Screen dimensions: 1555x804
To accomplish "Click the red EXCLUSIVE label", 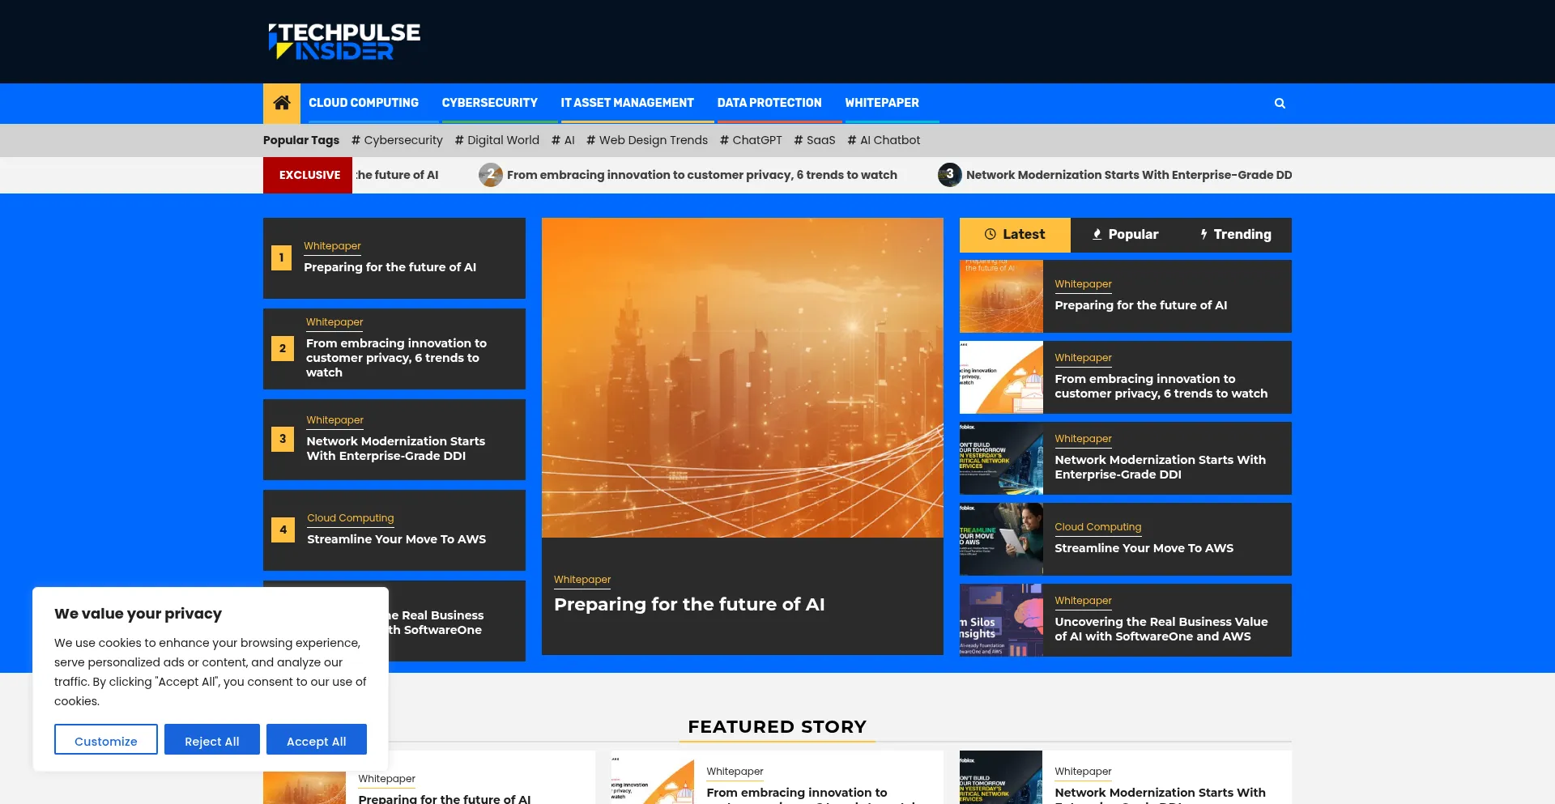I will [x=309, y=175].
